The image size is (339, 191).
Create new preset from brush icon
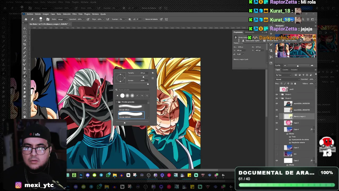coord(153,78)
